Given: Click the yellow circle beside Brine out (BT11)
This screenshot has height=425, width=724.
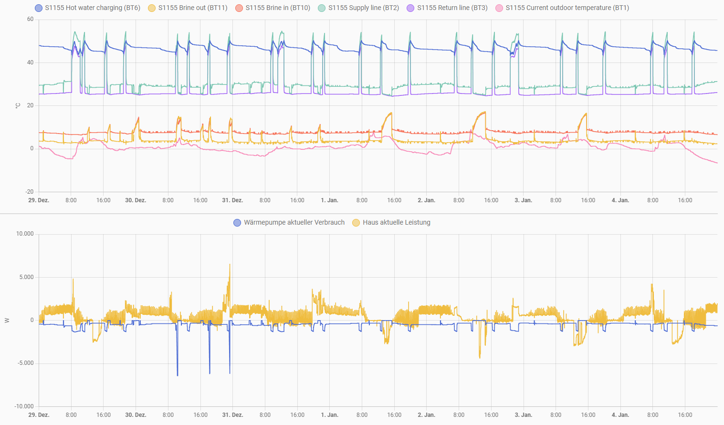Looking at the screenshot, I should [x=152, y=8].
